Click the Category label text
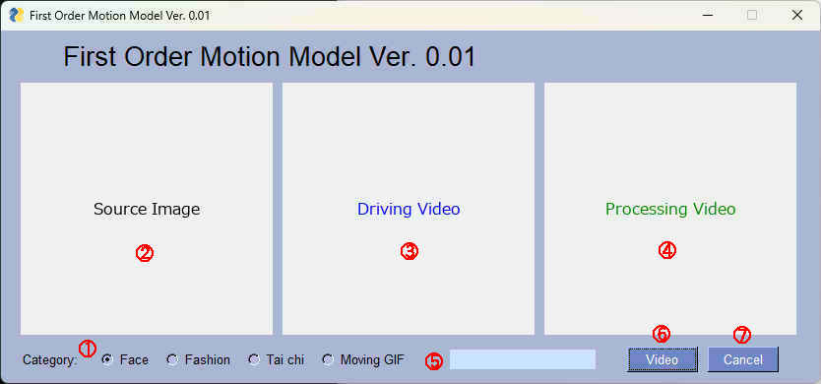This screenshot has height=384, width=821. coord(50,360)
